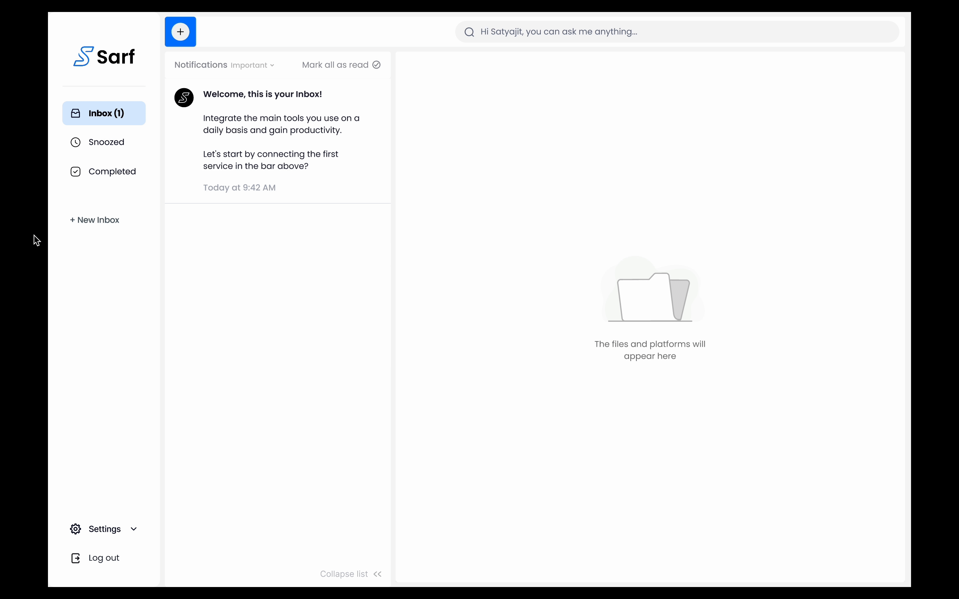Click the Settings gear icon
The image size is (959, 599).
[75, 529]
